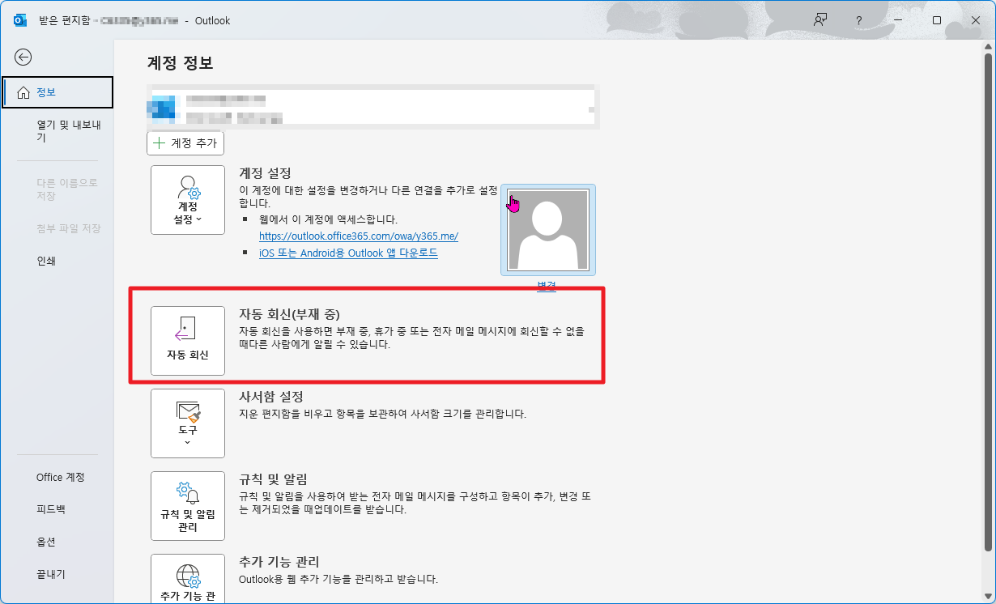Click the 계정 추가 button
This screenshot has height=604, width=996.
[185, 142]
